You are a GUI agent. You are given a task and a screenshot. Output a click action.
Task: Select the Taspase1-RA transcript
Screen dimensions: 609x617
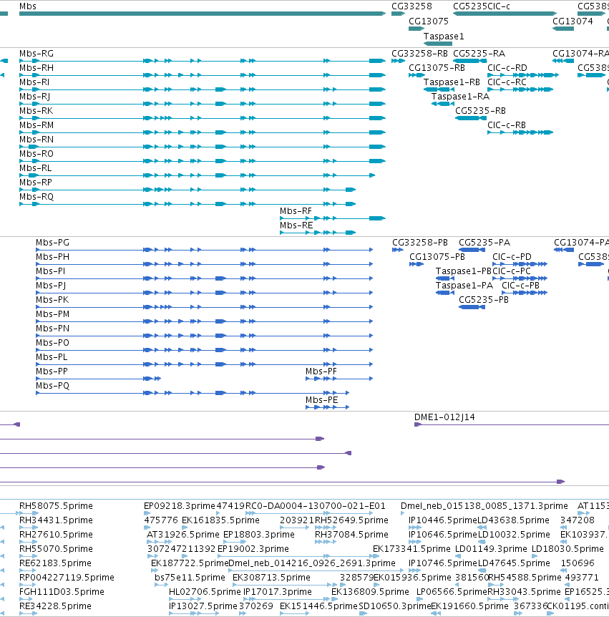pos(460,97)
